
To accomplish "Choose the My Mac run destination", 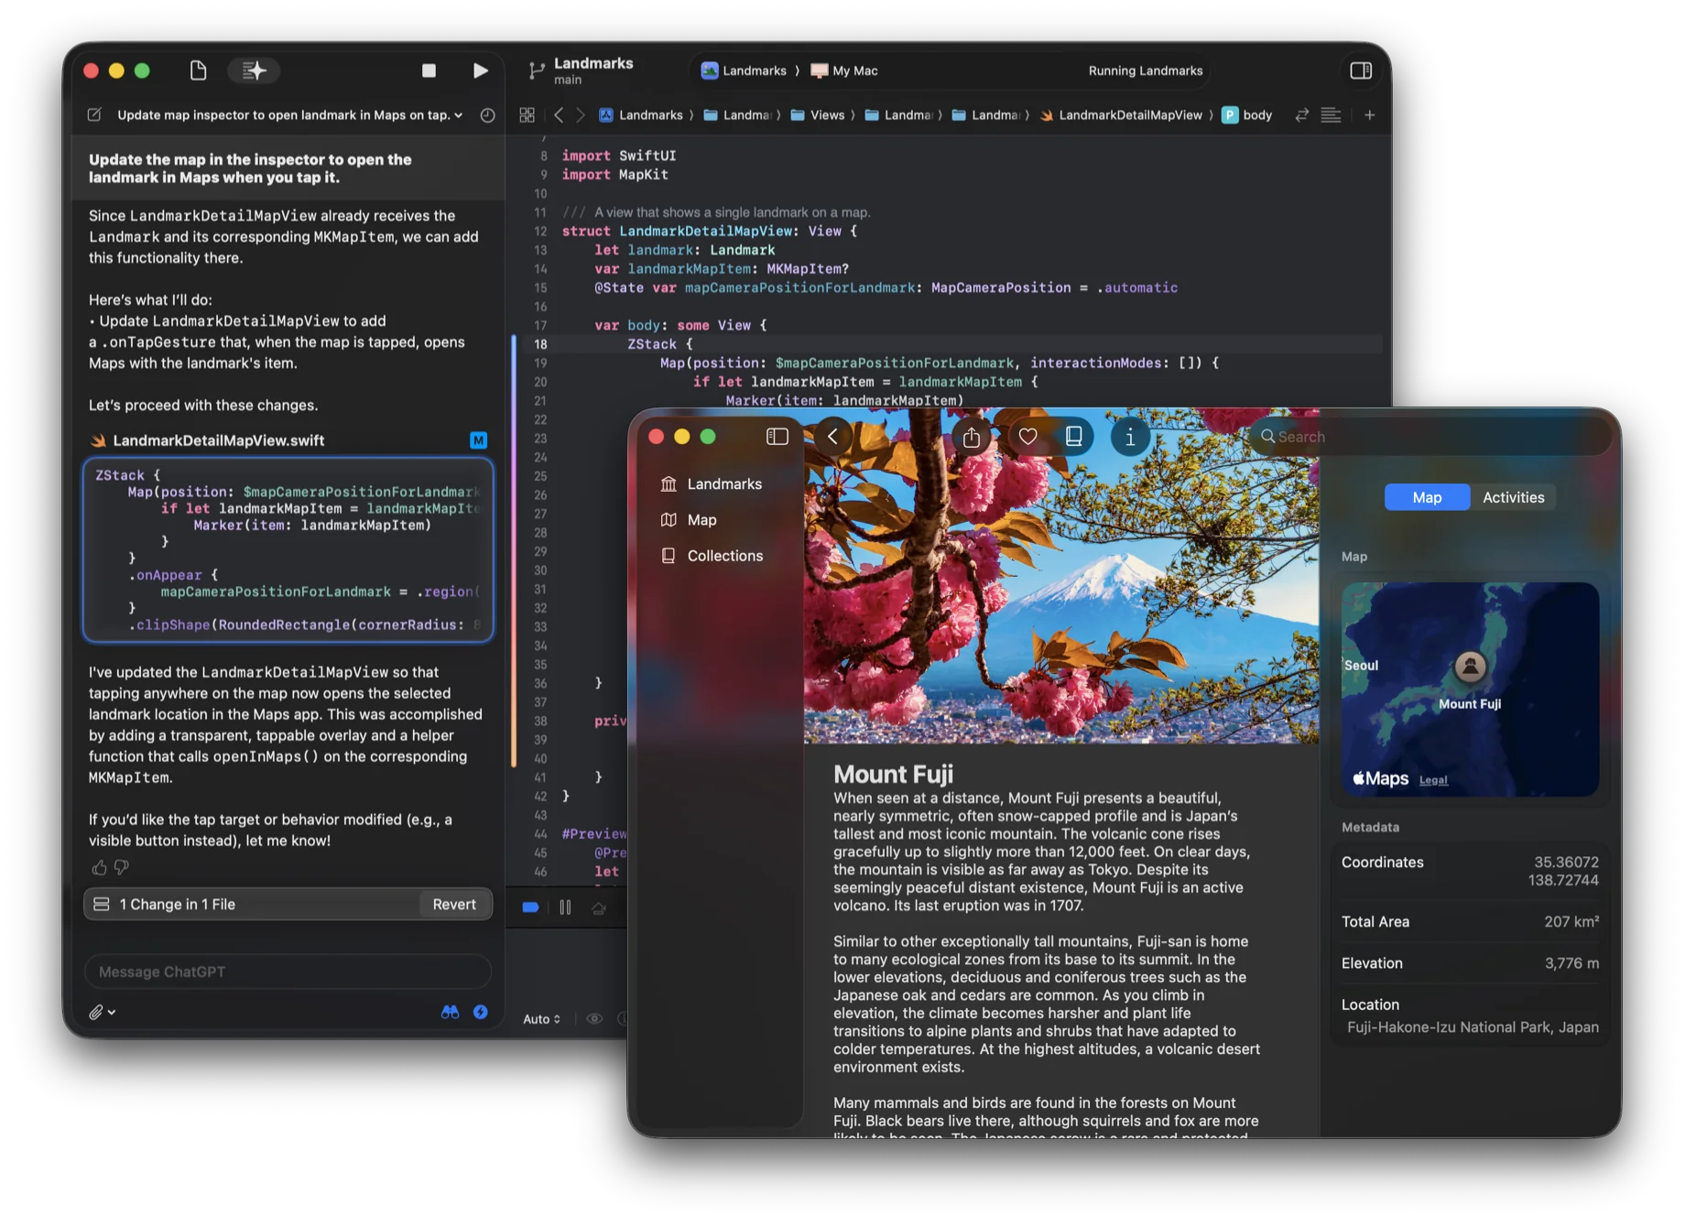I will [844, 71].
